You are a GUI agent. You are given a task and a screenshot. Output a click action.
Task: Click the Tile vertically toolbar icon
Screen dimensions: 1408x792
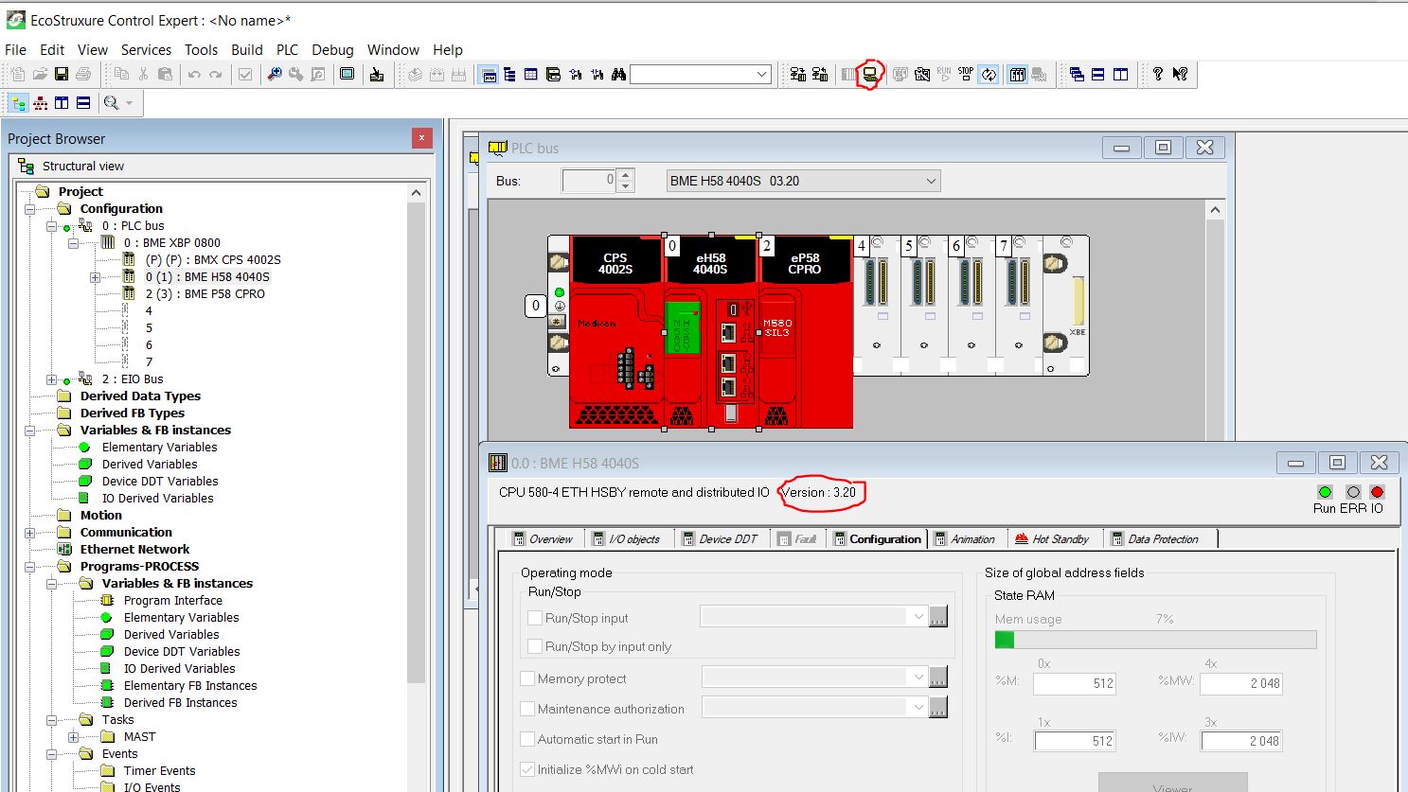tap(1121, 74)
